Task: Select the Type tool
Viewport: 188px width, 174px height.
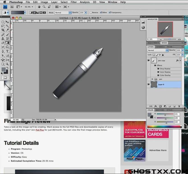Action: coord(7,51)
